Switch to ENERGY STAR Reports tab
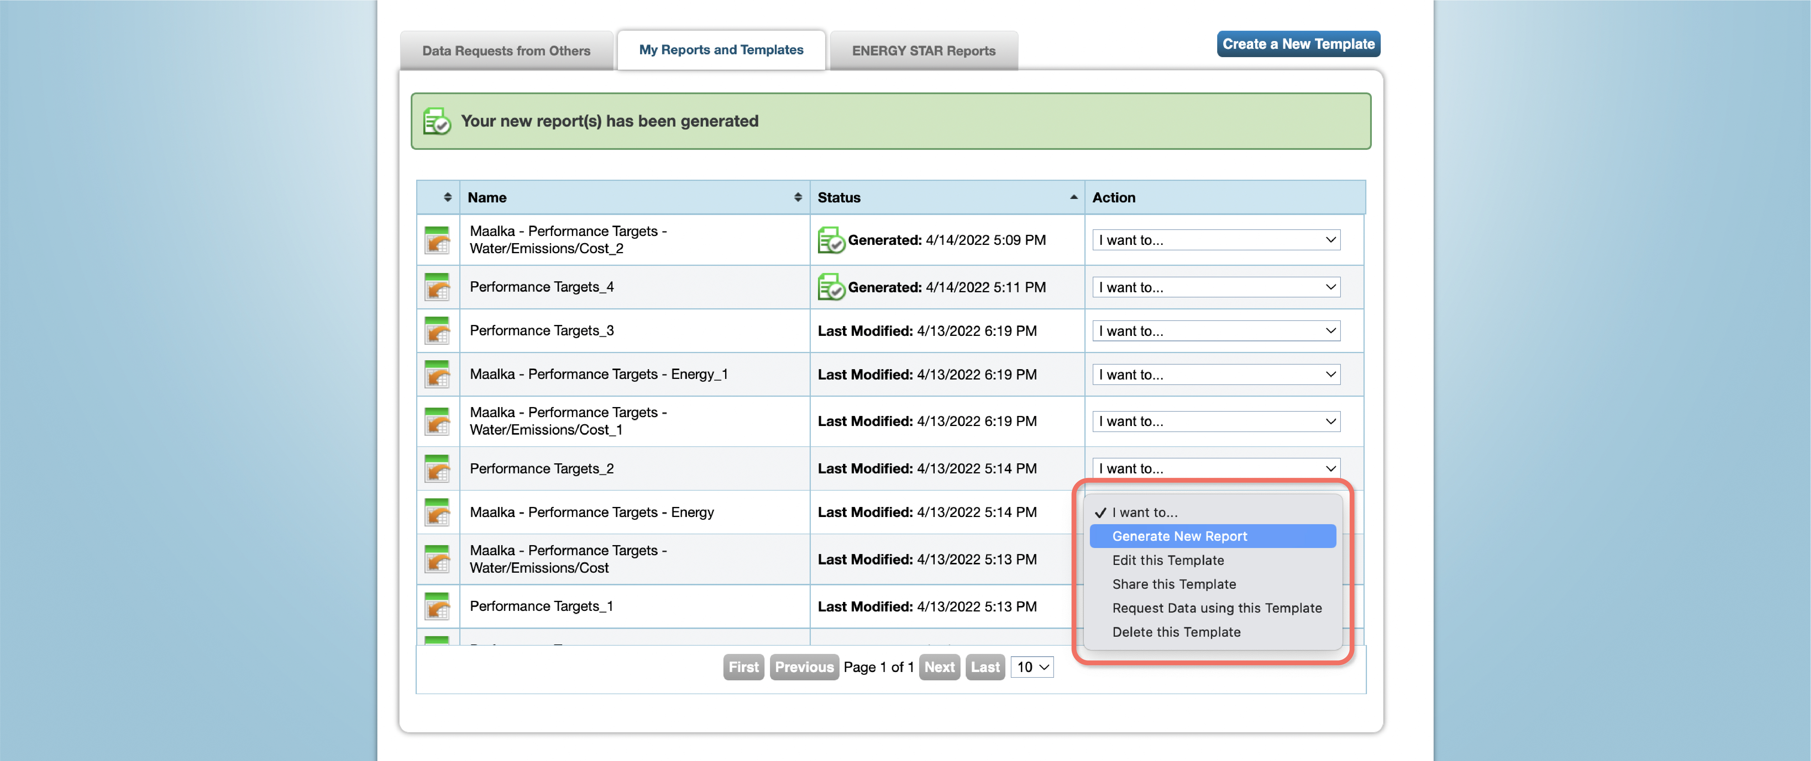This screenshot has height=761, width=1811. 924,51
